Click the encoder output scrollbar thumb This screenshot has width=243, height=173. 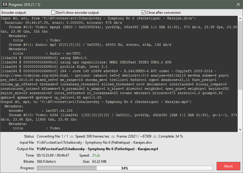point(240,55)
